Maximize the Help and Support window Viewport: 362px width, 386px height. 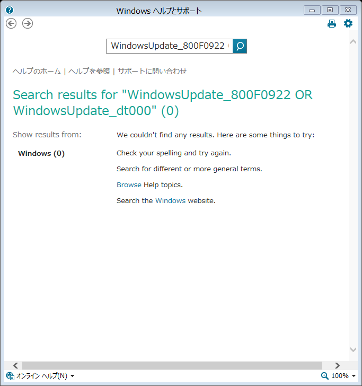pyautogui.click(x=330, y=10)
